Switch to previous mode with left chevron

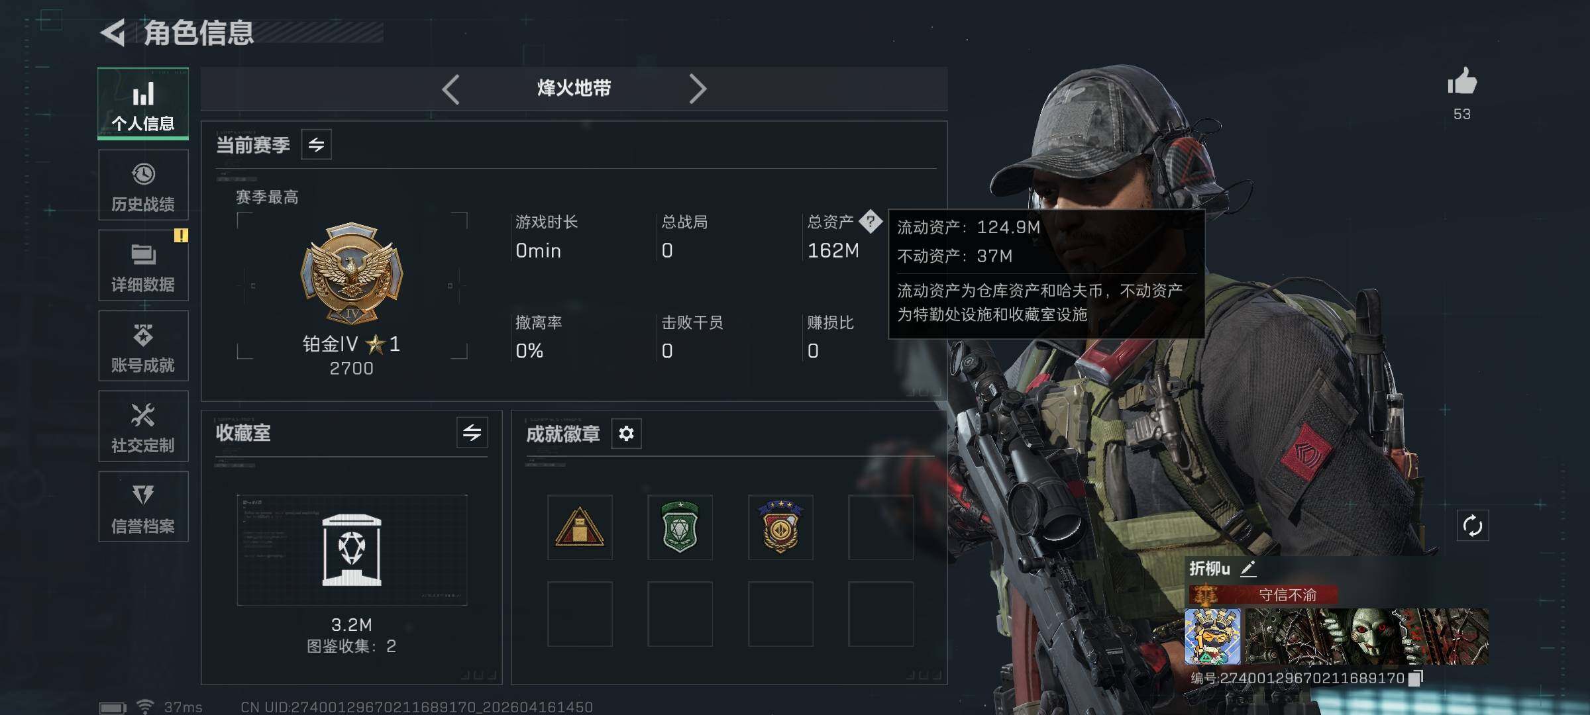[451, 89]
